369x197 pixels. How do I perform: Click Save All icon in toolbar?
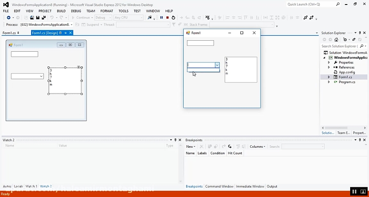pos(43,18)
